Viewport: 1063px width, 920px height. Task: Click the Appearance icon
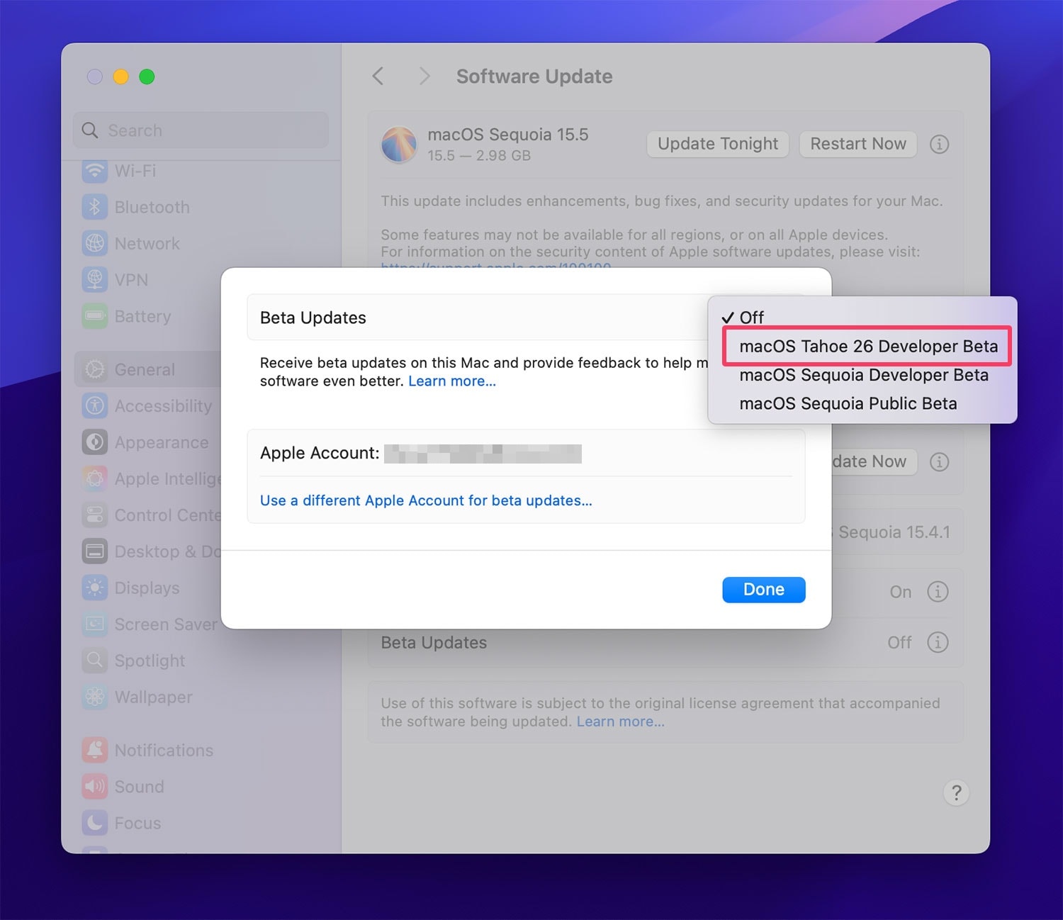[x=94, y=442]
